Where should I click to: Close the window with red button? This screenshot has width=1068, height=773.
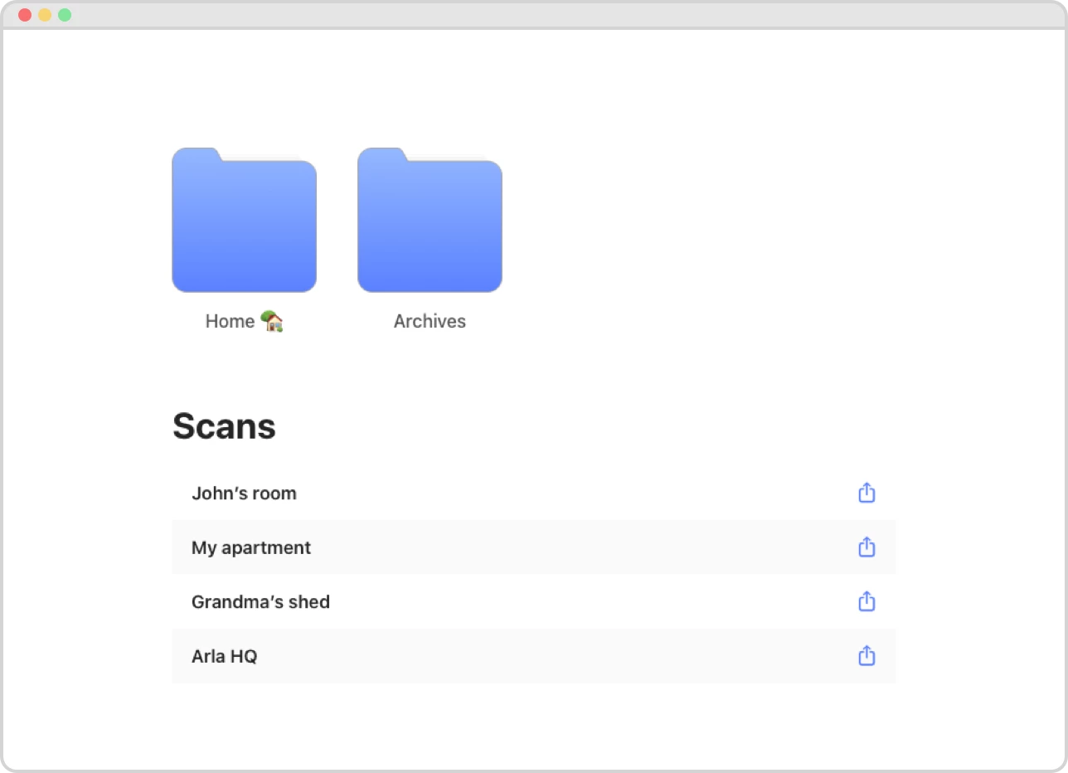point(25,15)
